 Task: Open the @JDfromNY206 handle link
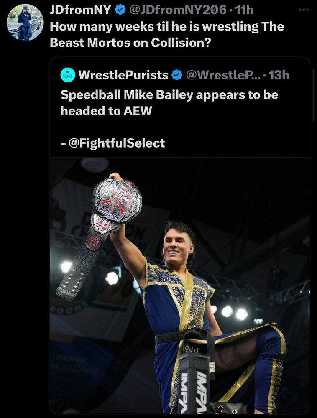pos(178,10)
